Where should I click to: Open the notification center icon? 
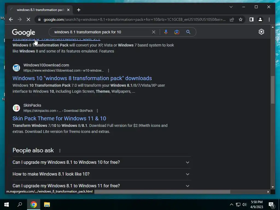point(272,205)
